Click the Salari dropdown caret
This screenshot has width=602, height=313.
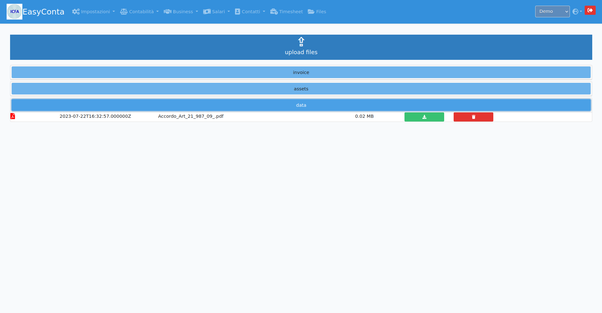(229, 12)
